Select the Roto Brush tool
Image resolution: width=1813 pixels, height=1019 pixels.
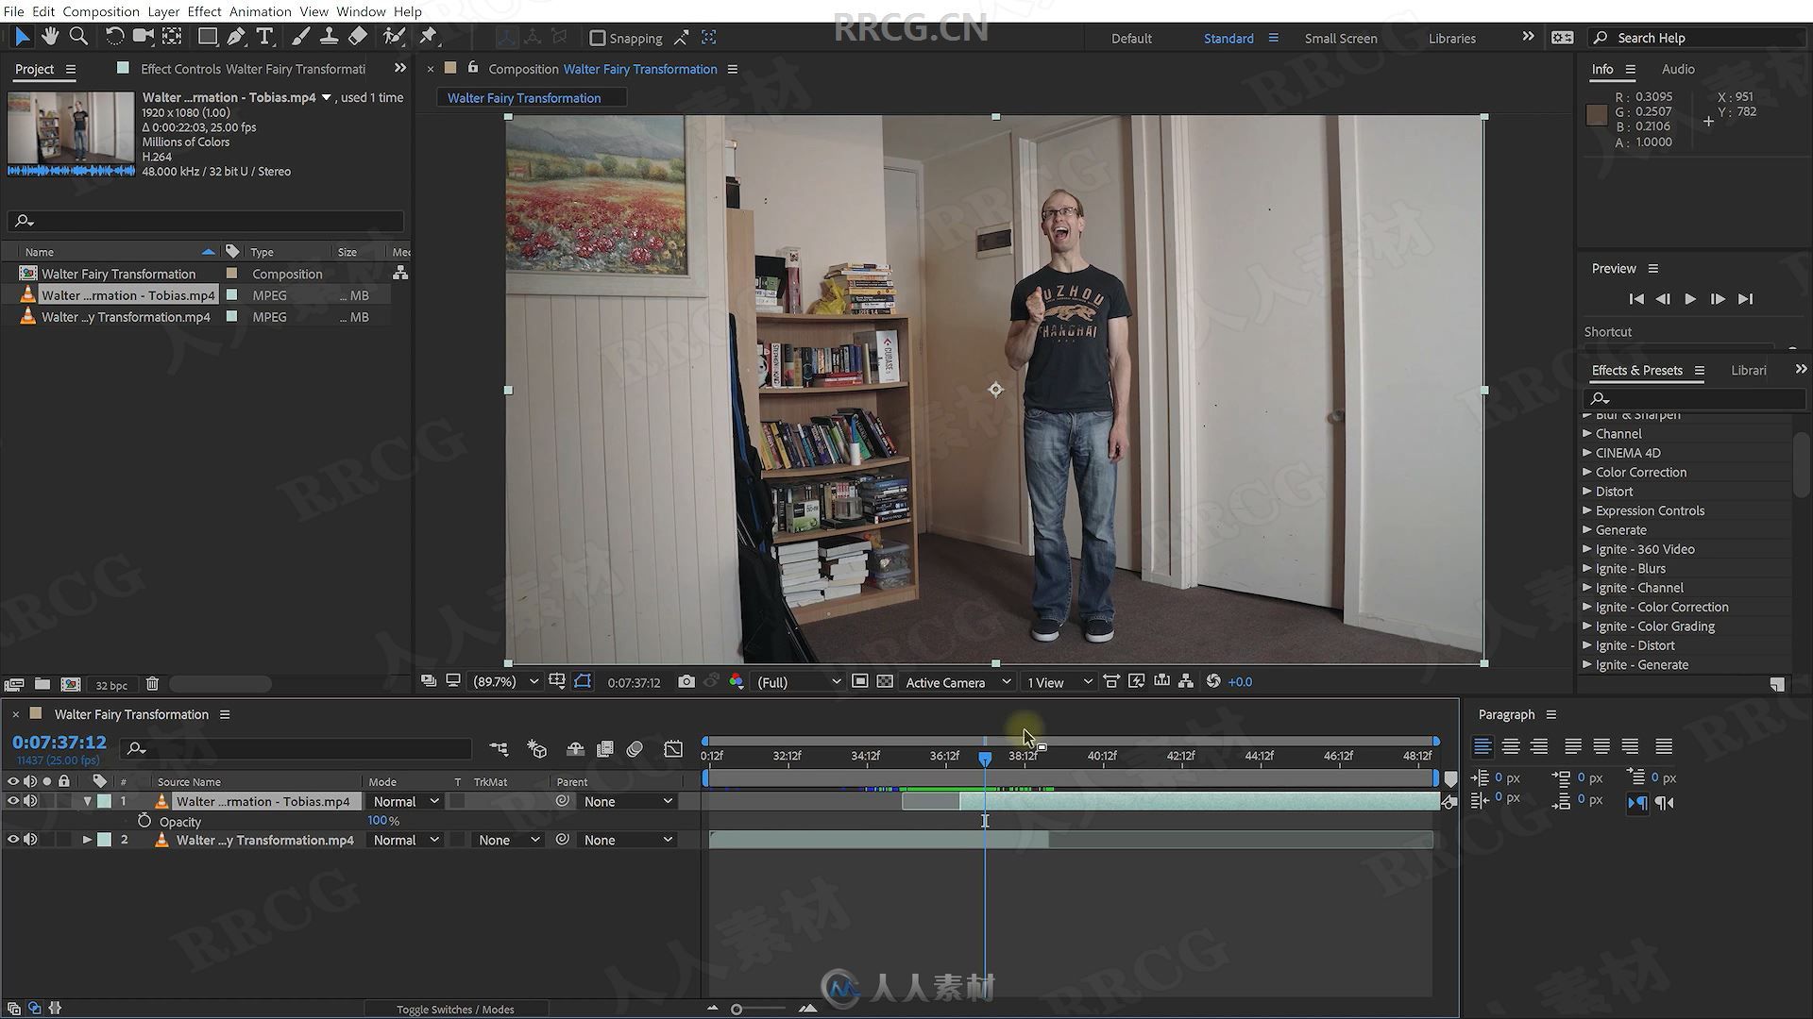tap(394, 37)
